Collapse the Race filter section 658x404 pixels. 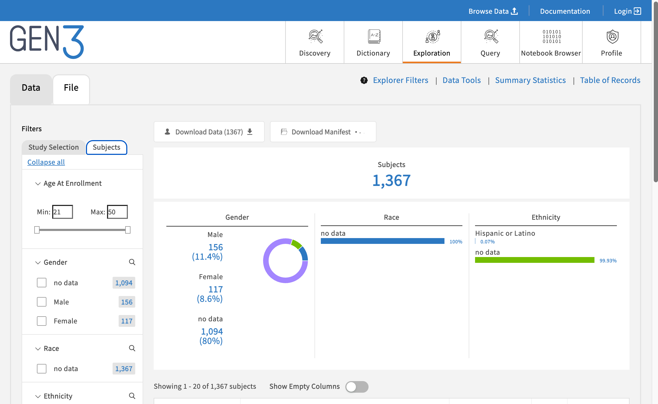(x=38, y=349)
